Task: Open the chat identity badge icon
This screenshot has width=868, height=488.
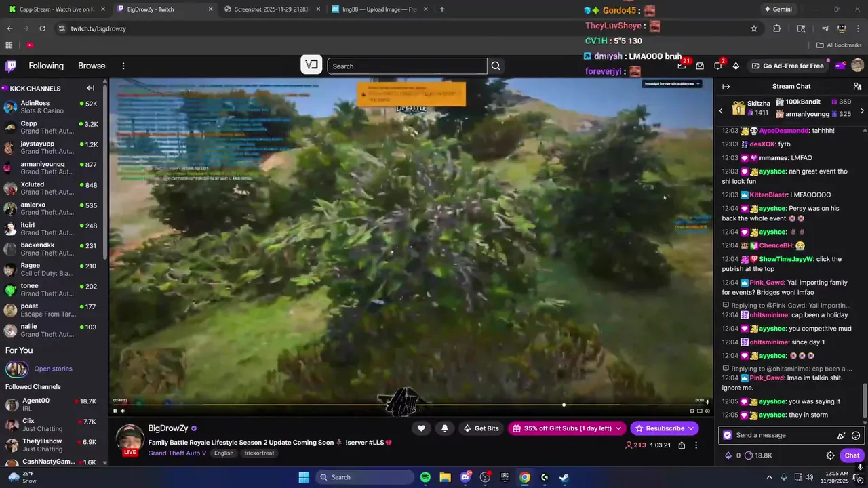Action: 728,435
